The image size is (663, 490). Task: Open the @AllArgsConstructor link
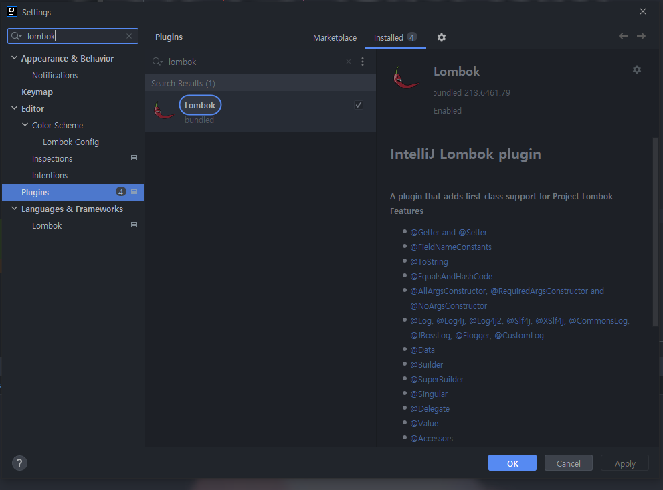(x=507, y=299)
